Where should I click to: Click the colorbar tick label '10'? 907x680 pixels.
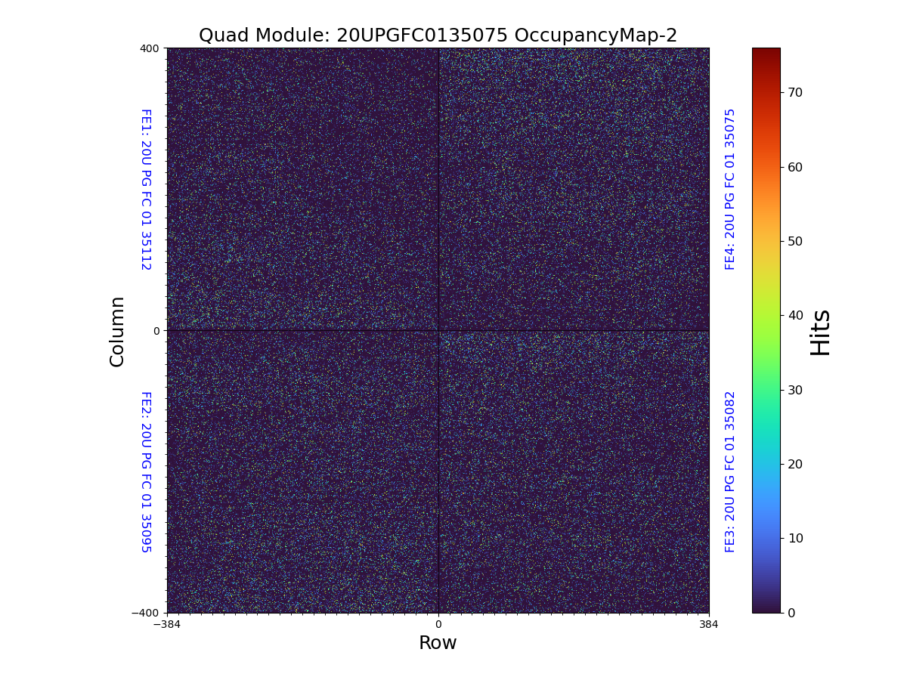pyautogui.click(x=795, y=538)
